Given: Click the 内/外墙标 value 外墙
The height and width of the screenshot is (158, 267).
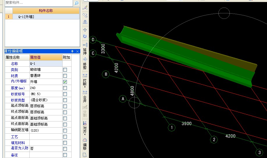Looking at the screenshot, I should pyautogui.click(x=46, y=82).
